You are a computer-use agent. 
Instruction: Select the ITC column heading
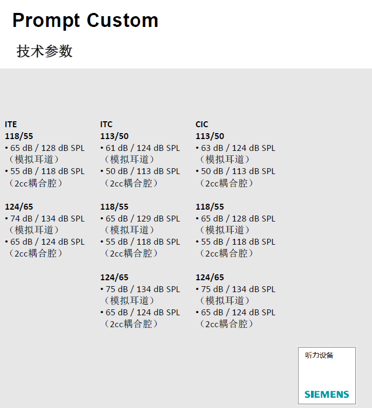106,125
